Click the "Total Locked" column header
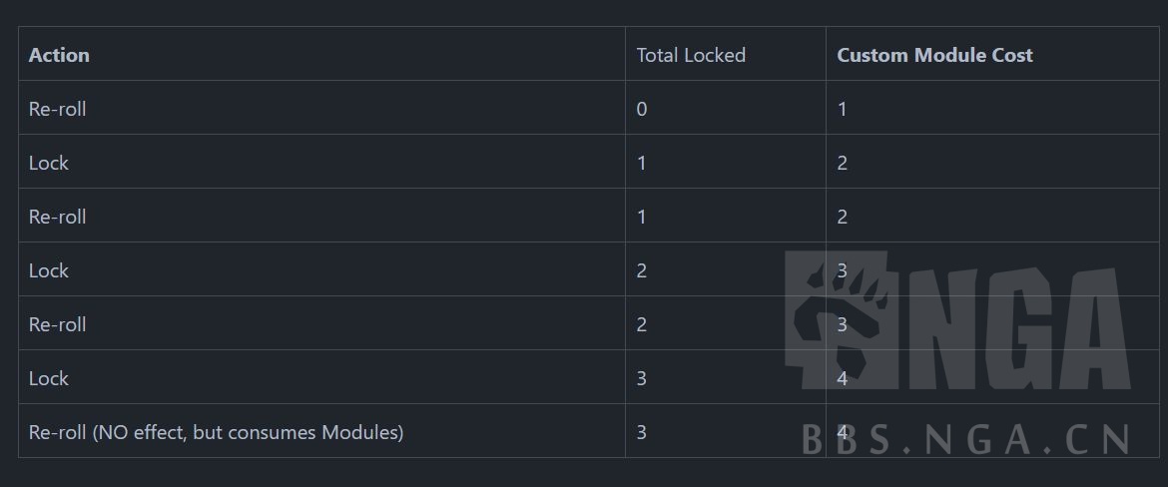The width and height of the screenshot is (1168, 487). pyautogui.click(x=691, y=55)
